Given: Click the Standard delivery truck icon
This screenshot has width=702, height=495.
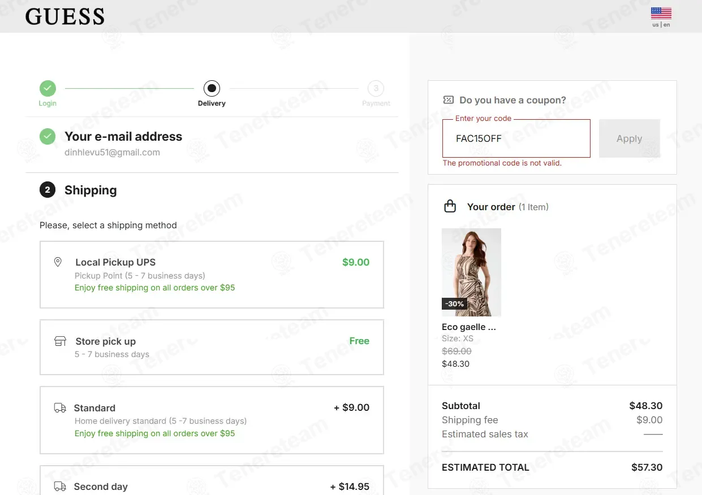Looking at the screenshot, I should pos(60,408).
